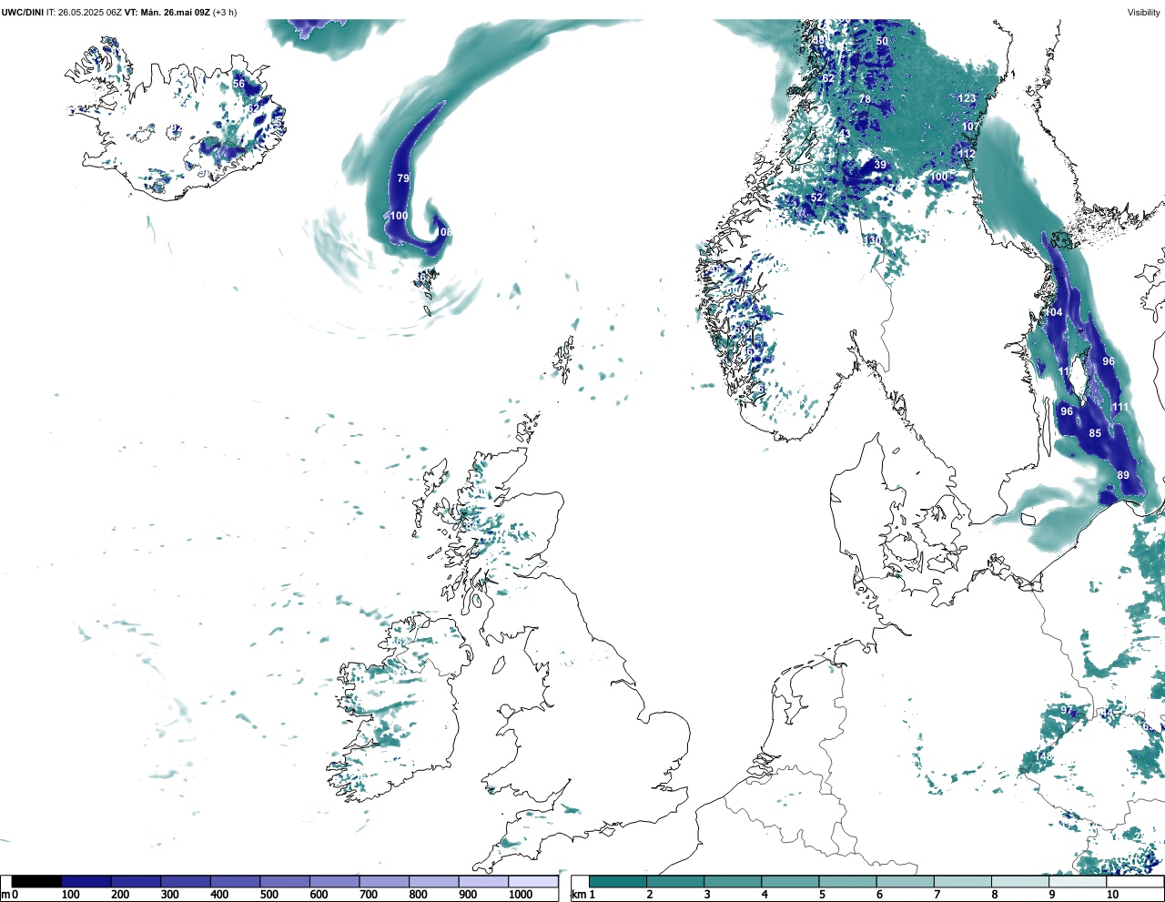Select the '26.05.2025 06Z' initial time text
The width and height of the screenshot is (1165, 902).
tap(90, 12)
